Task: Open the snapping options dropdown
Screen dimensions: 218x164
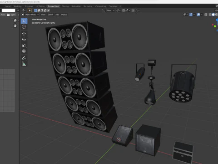Action: pyautogui.click(x=128, y=10)
